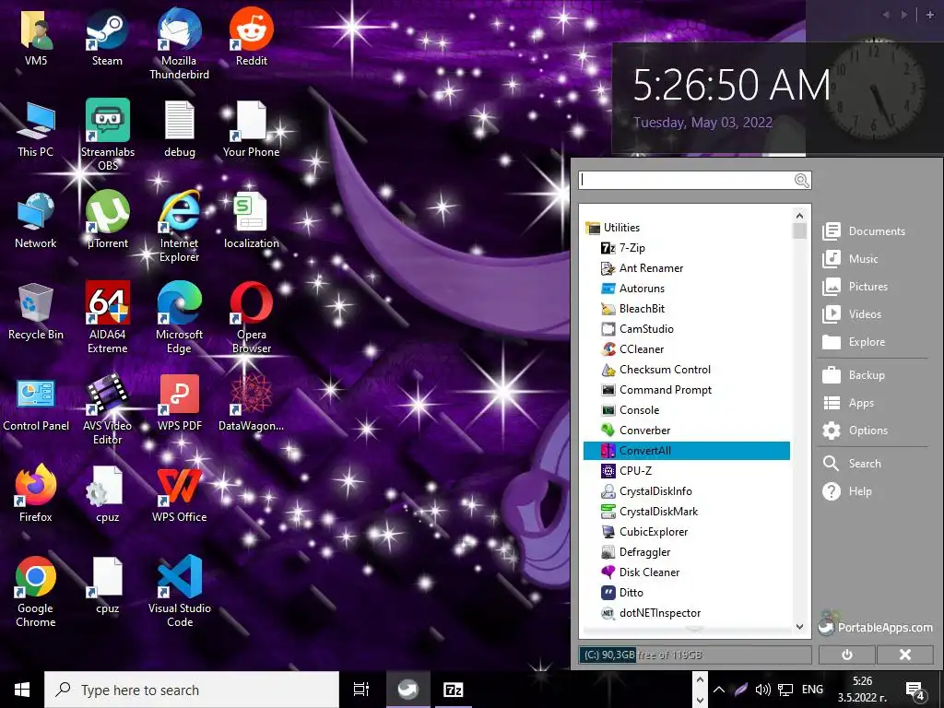944x708 pixels.
Task: Open the Videos folder shortcut
Action: pyautogui.click(x=852, y=314)
